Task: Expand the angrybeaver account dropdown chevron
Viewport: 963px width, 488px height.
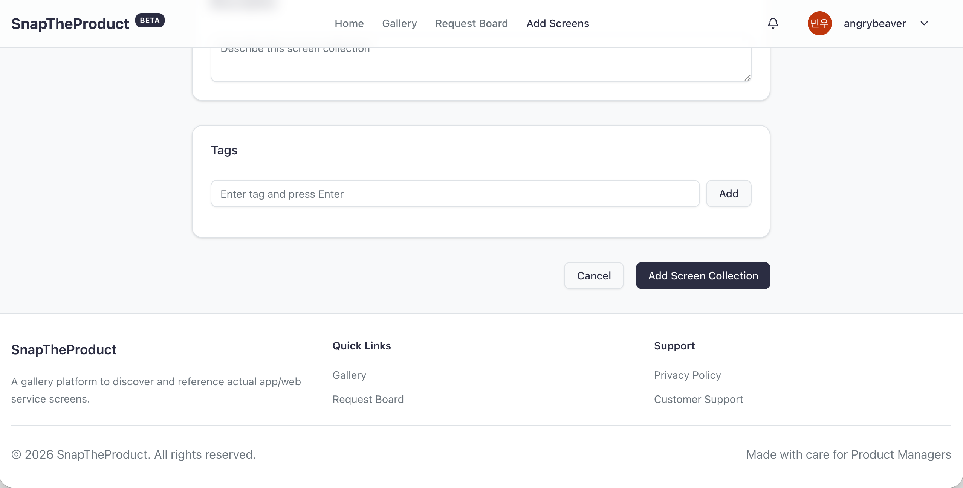Action: pos(924,23)
